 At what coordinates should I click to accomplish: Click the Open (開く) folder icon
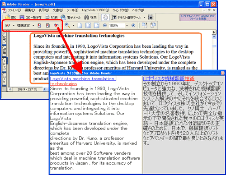pos(7,17)
